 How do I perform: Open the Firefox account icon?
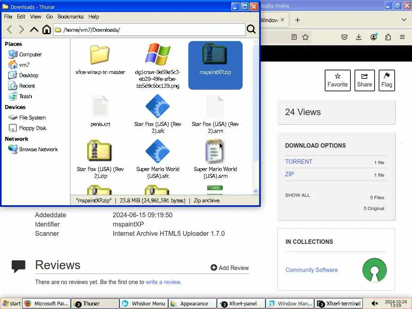point(373,37)
